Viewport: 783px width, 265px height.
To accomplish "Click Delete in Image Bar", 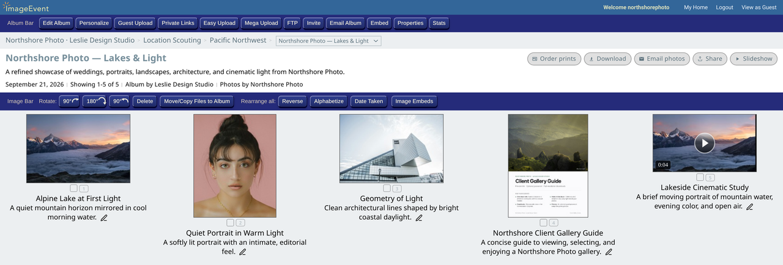I will point(145,101).
